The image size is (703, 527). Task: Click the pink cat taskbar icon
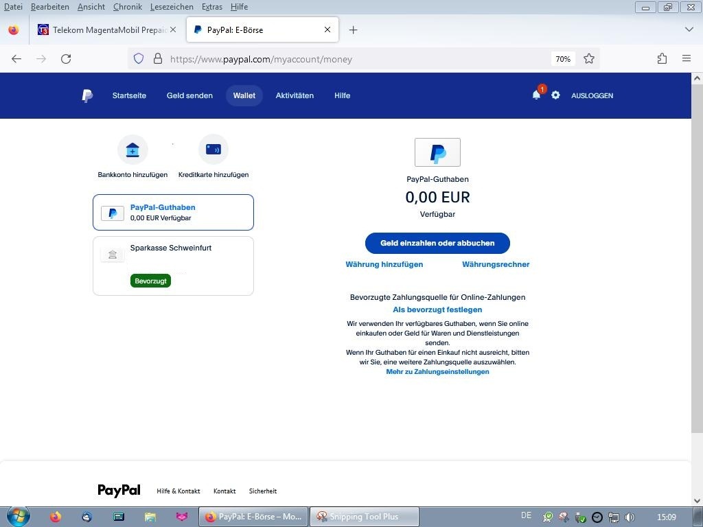tap(181, 517)
